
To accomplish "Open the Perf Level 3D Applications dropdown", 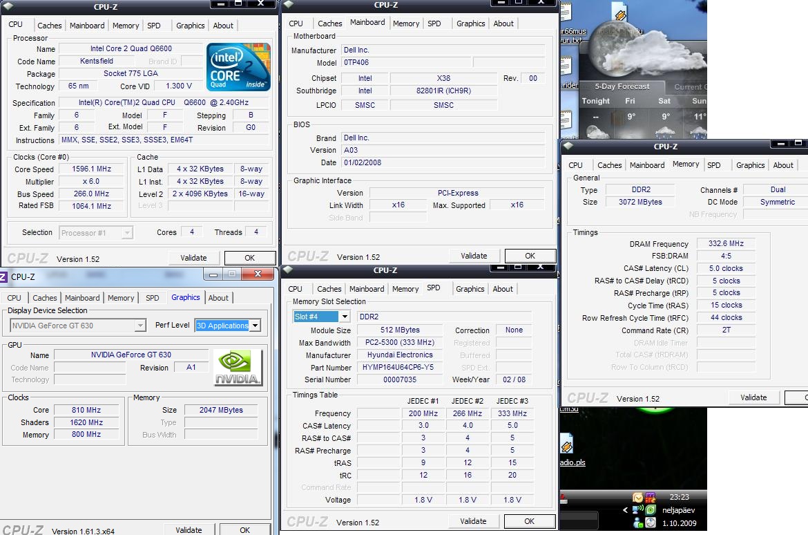I will tap(255, 326).
